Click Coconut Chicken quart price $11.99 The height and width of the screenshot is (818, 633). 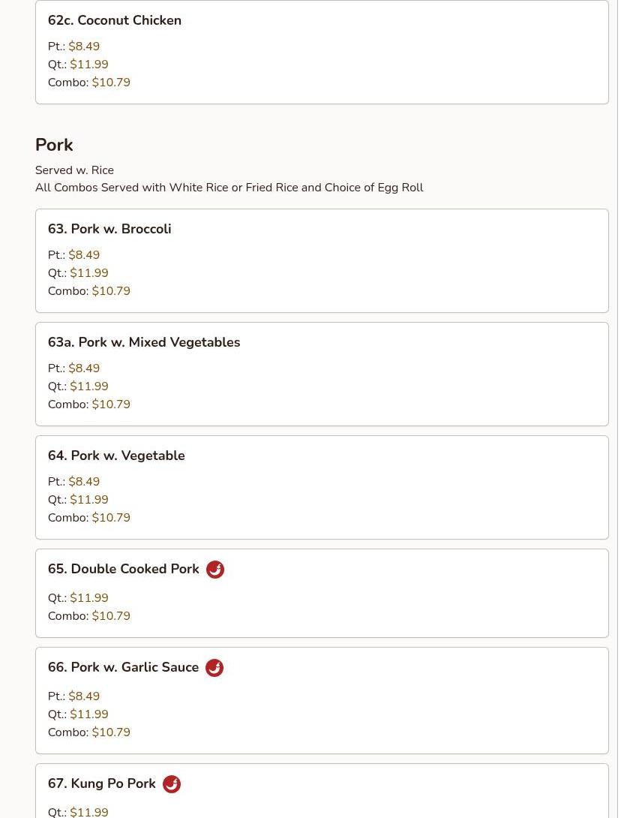click(x=89, y=65)
